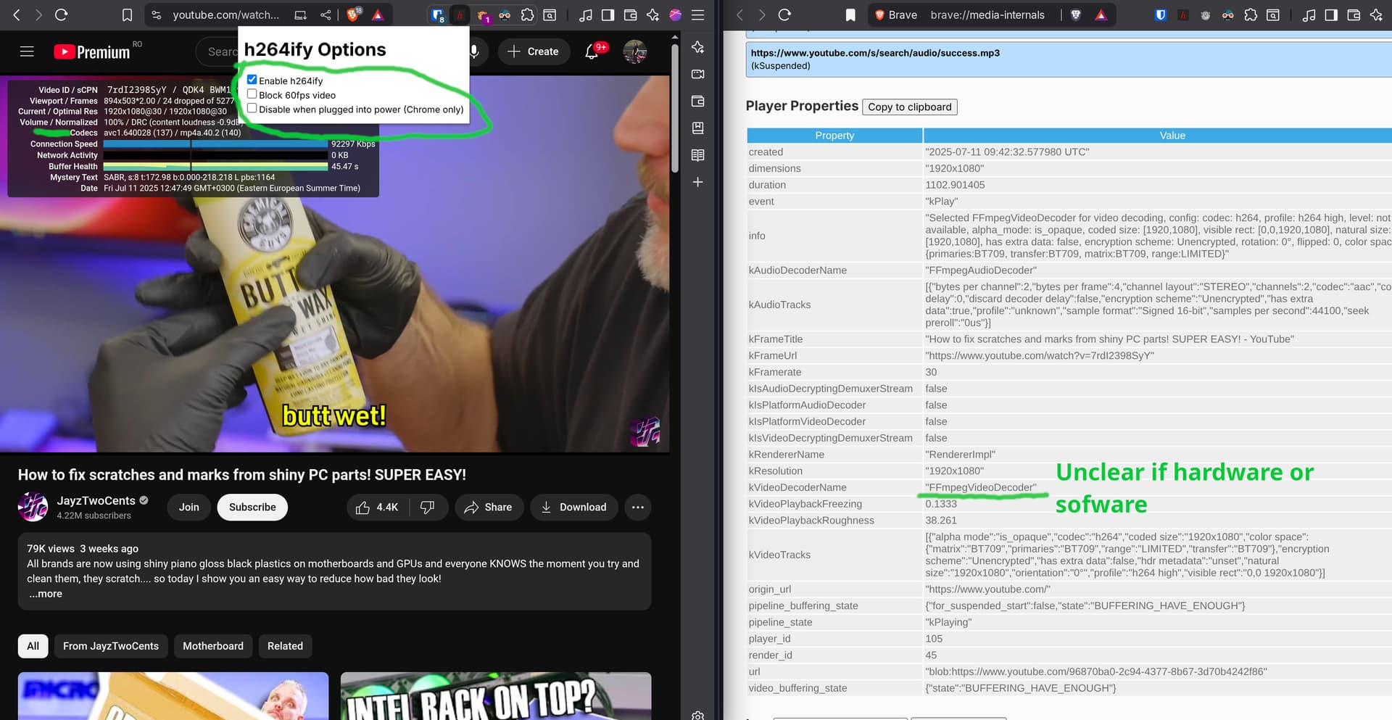Expand description with ...more

(x=46, y=594)
